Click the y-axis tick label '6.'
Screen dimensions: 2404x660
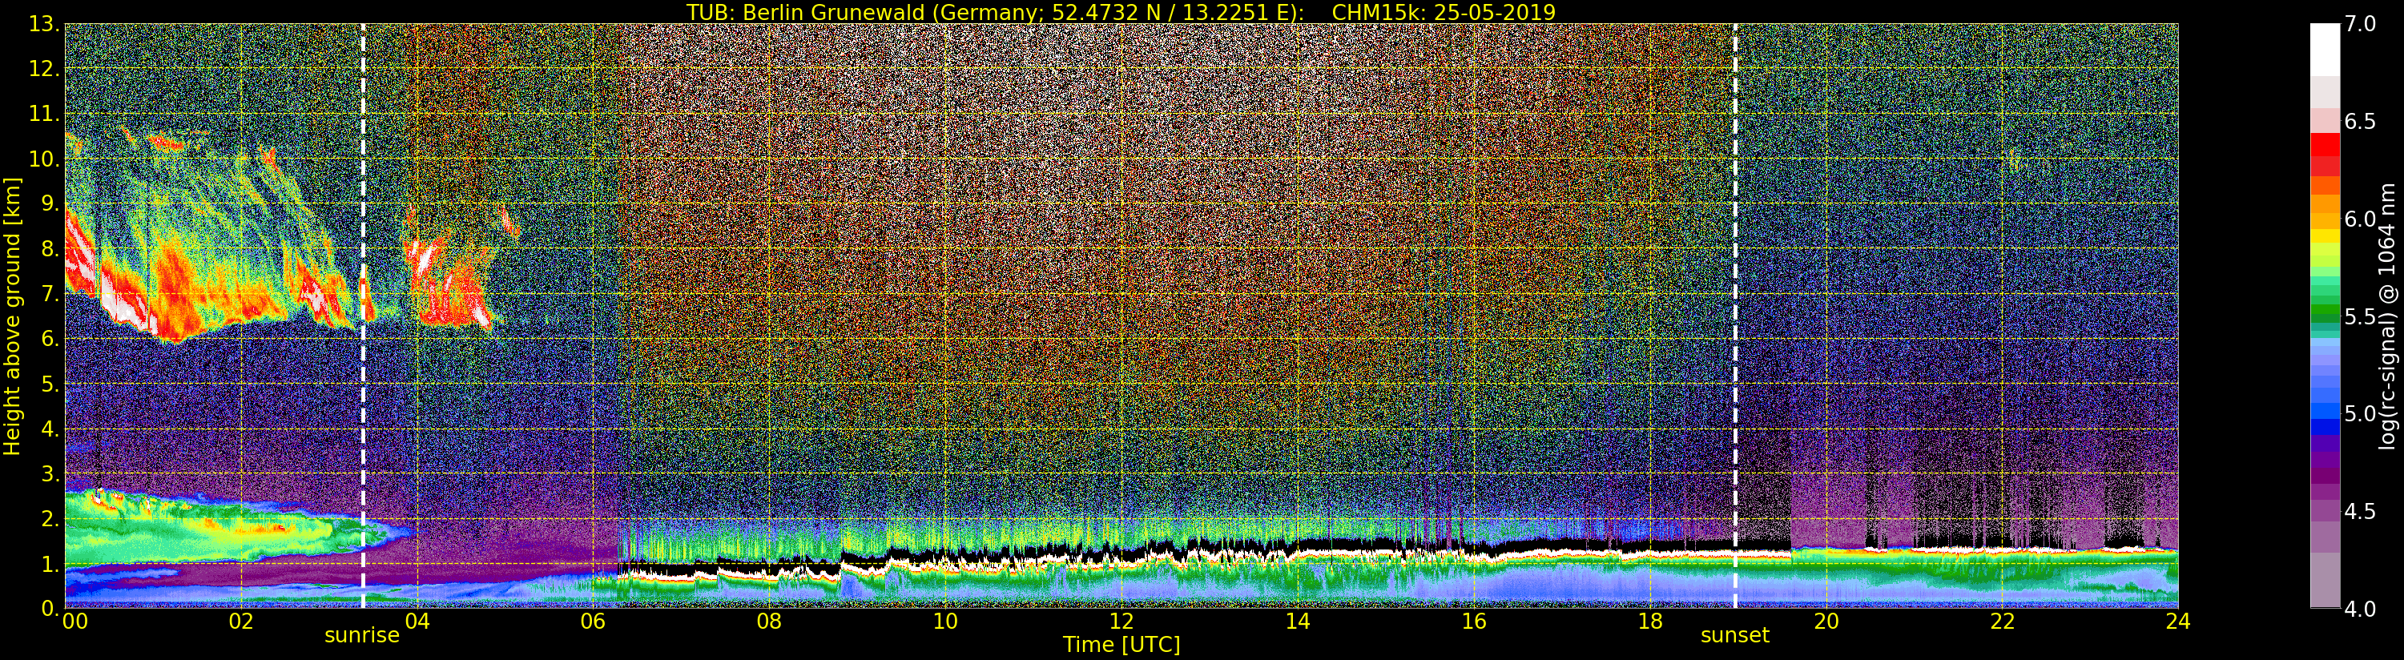point(50,339)
